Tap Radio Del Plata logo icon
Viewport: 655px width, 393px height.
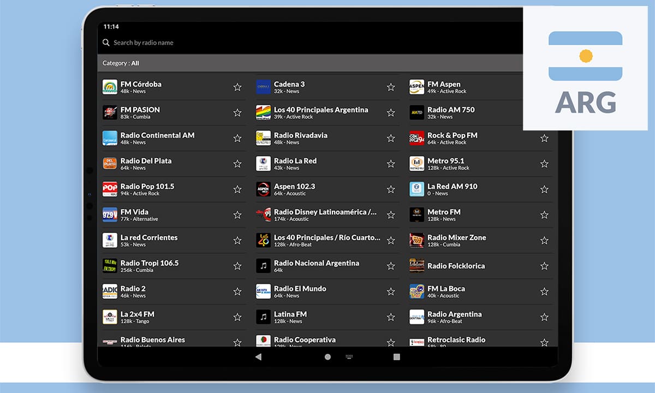coord(110,164)
